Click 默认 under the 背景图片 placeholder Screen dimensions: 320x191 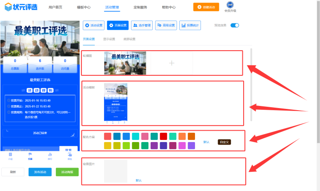(139, 180)
